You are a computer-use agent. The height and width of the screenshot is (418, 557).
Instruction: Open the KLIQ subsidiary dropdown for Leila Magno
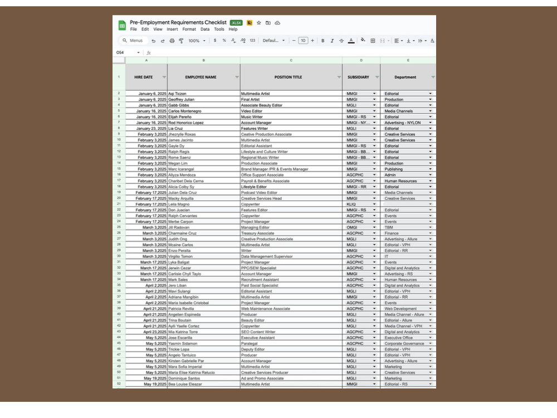374,205
